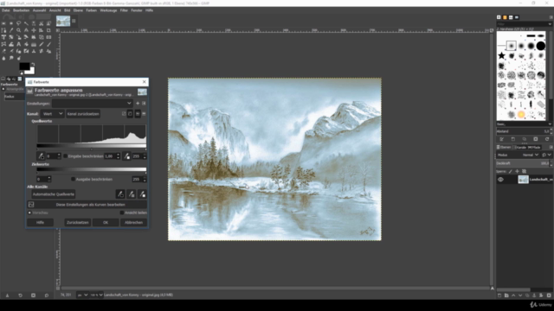The image size is (554, 311).
Task: Click Abbrechen in Farbwerte dialog
Action: point(133,223)
